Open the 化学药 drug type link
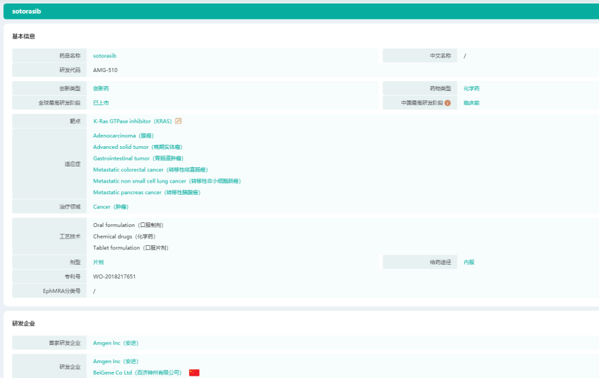 click(472, 88)
